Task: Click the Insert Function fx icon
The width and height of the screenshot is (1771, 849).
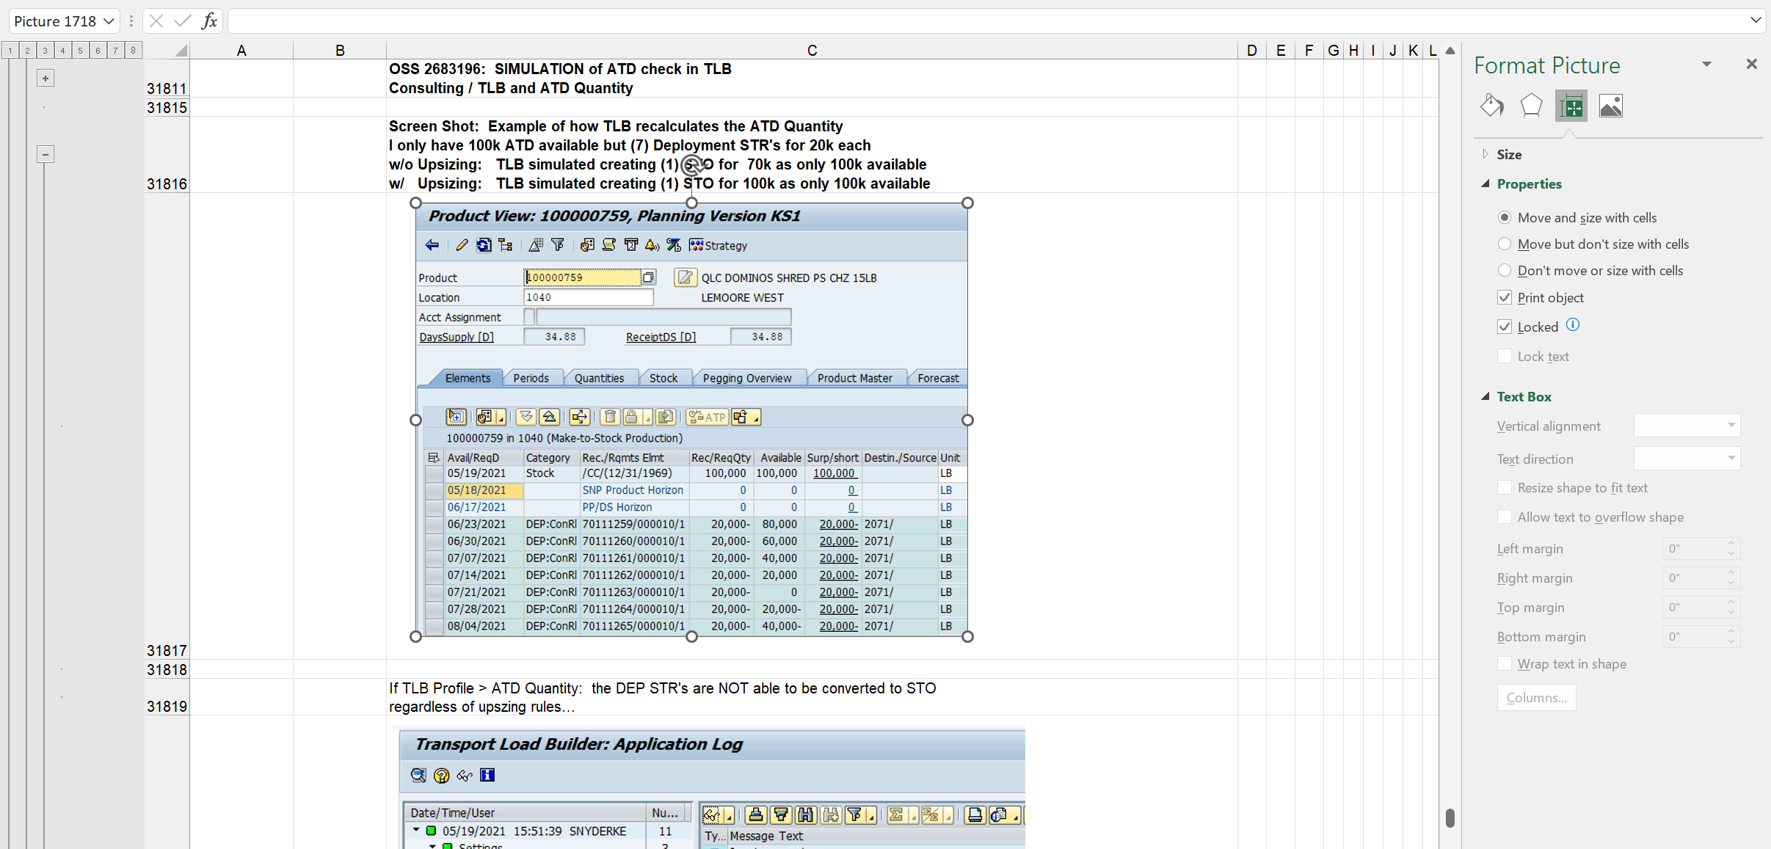Action: point(209,21)
